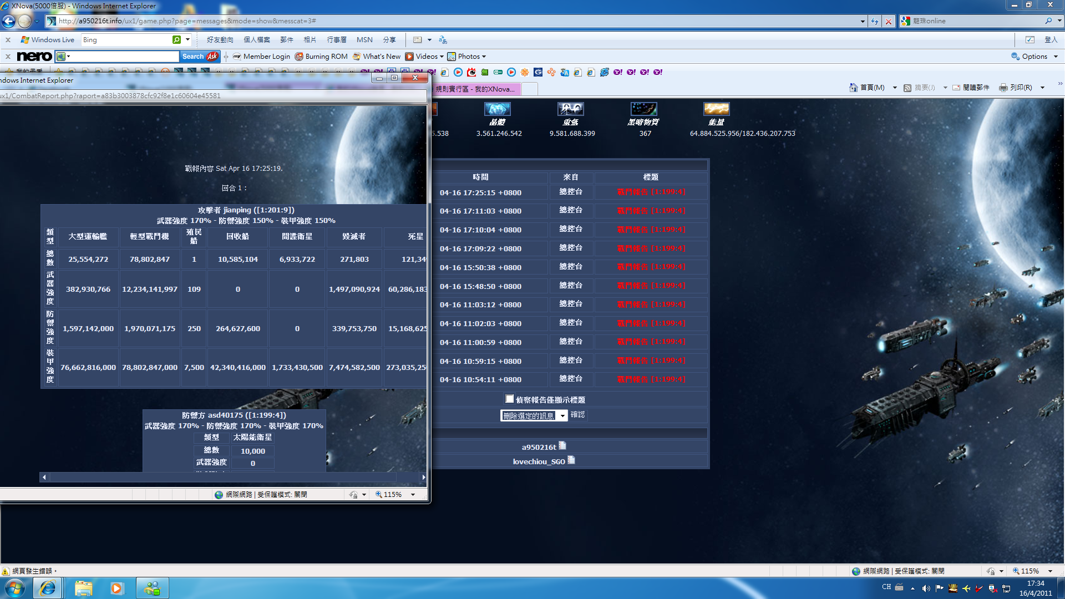The width and height of the screenshot is (1065, 599).
Task: Open the 04-16 17:11:03 battle report link
Action: (651, 211)
